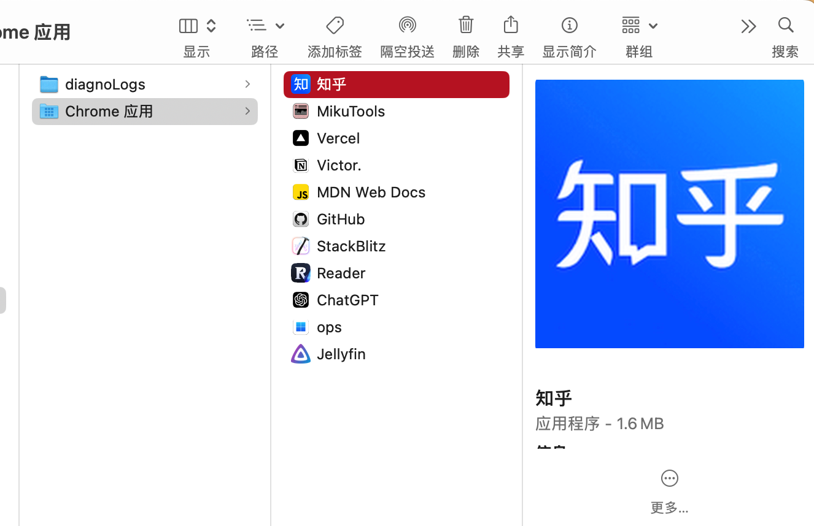Click the 搜索 toolbar label
814x526 pixels.
pyautogui.click(x=785, y=51)
